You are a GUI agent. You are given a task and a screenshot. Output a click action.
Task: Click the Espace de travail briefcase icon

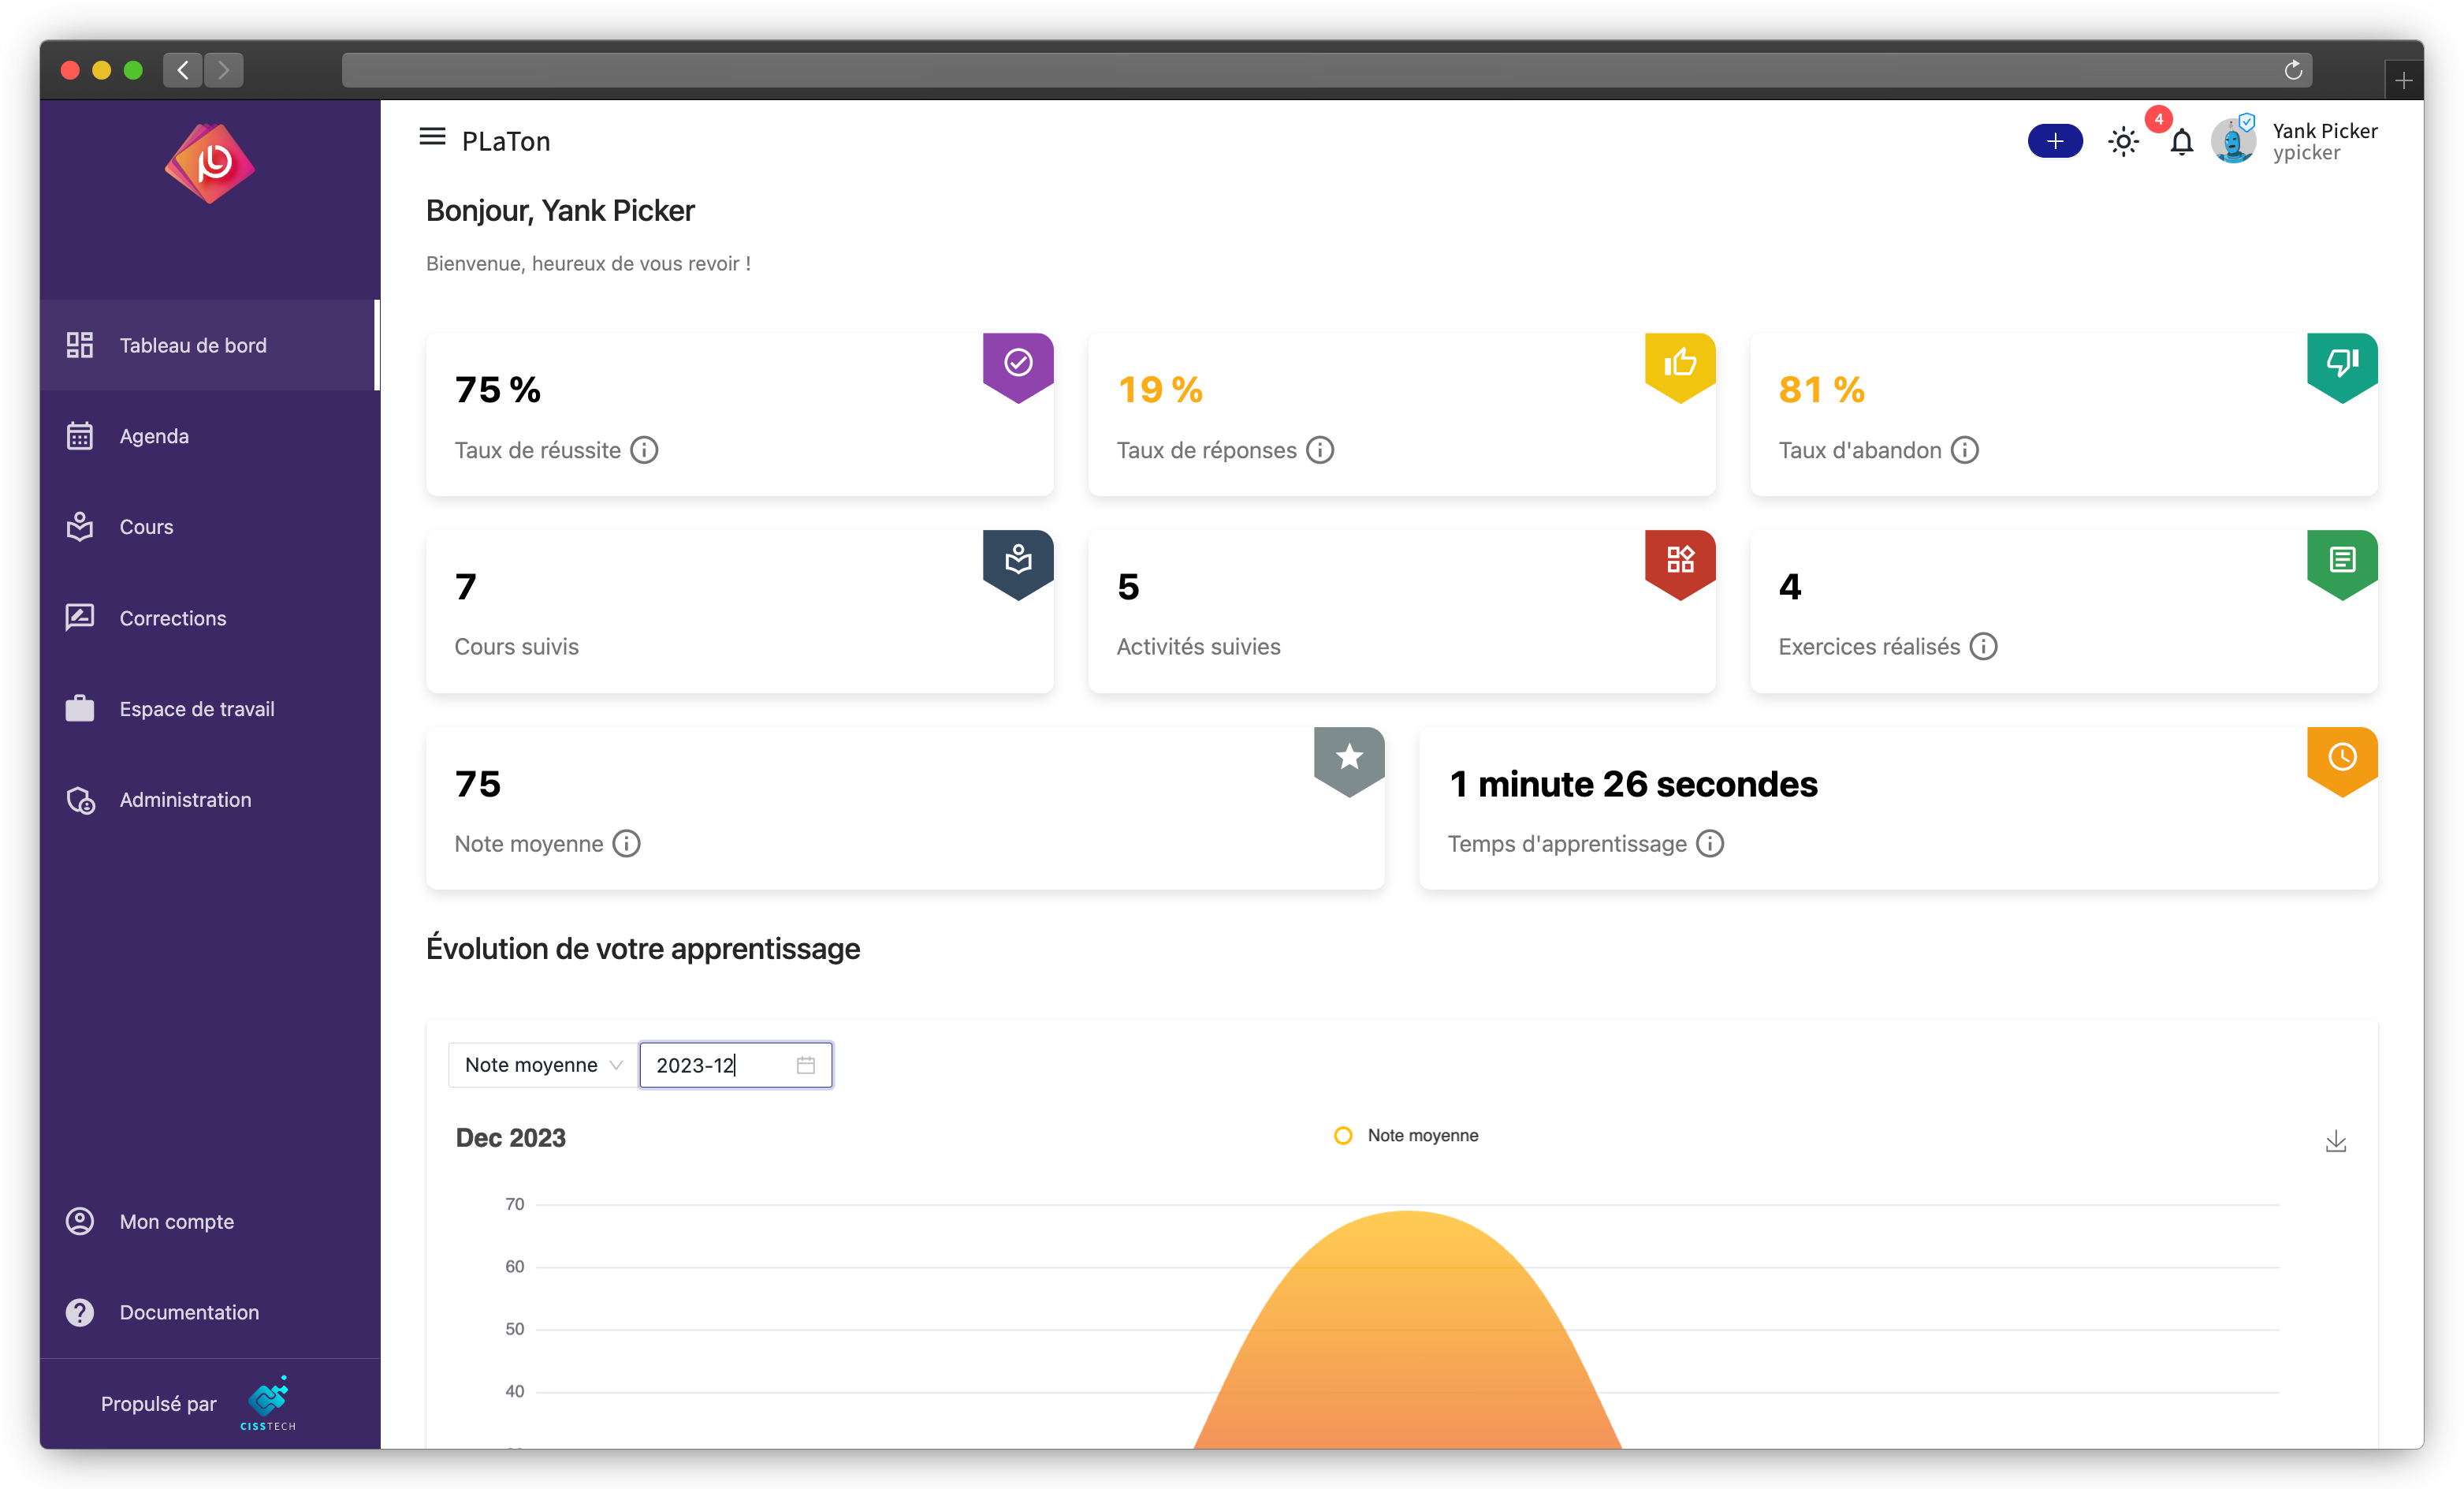pyautogui.click(x=80, y=708)
